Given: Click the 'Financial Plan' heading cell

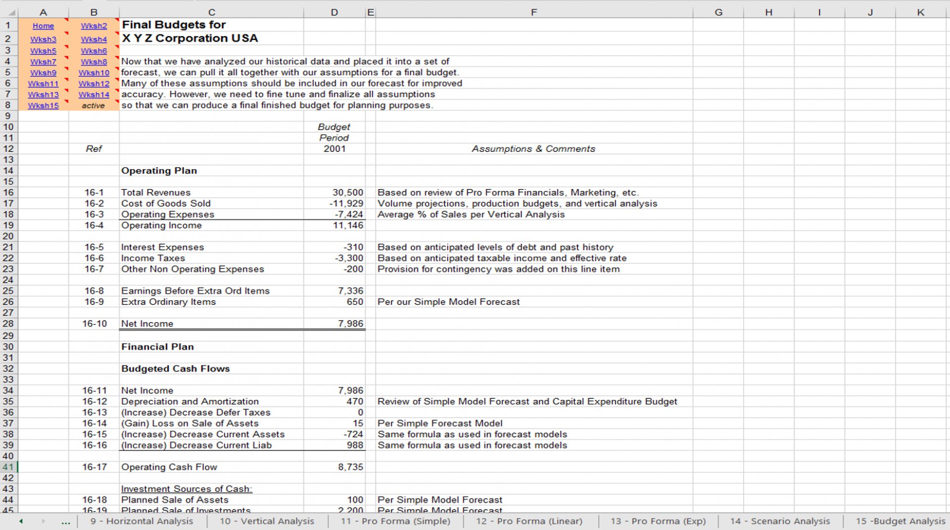Looking at the screenshot, I should pyautogui.click(x=211, y=347).
